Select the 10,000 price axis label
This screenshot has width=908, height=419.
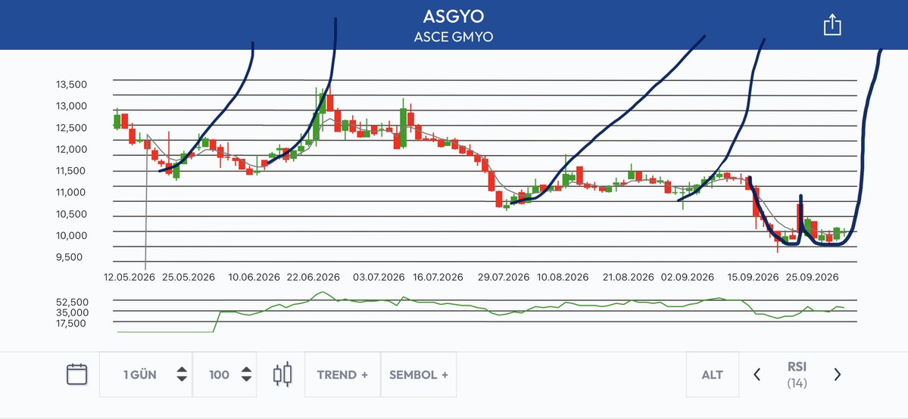coord(71,235)
